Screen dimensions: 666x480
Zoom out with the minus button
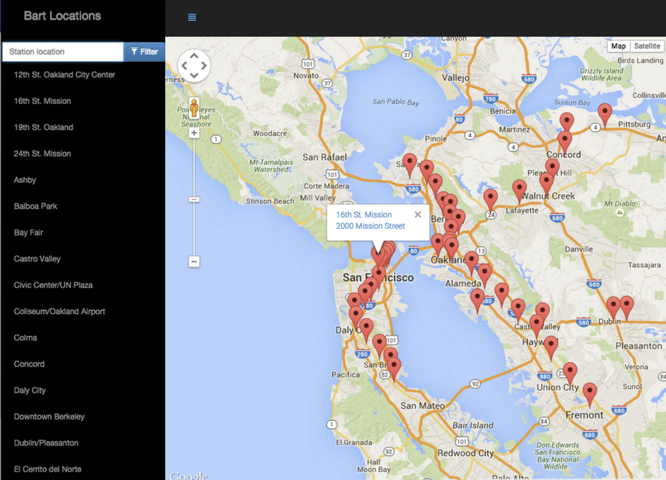(194, 262)
